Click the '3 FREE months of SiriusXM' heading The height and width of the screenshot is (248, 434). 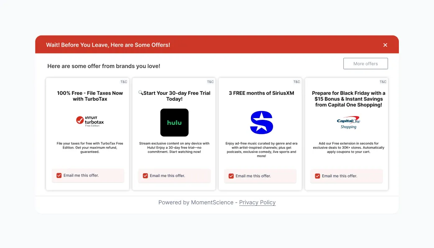click(261, 93)
